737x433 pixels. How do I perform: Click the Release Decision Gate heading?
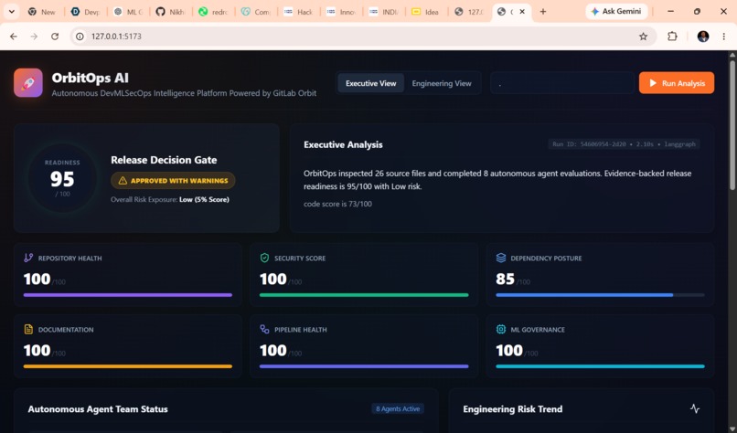(164, 160)
